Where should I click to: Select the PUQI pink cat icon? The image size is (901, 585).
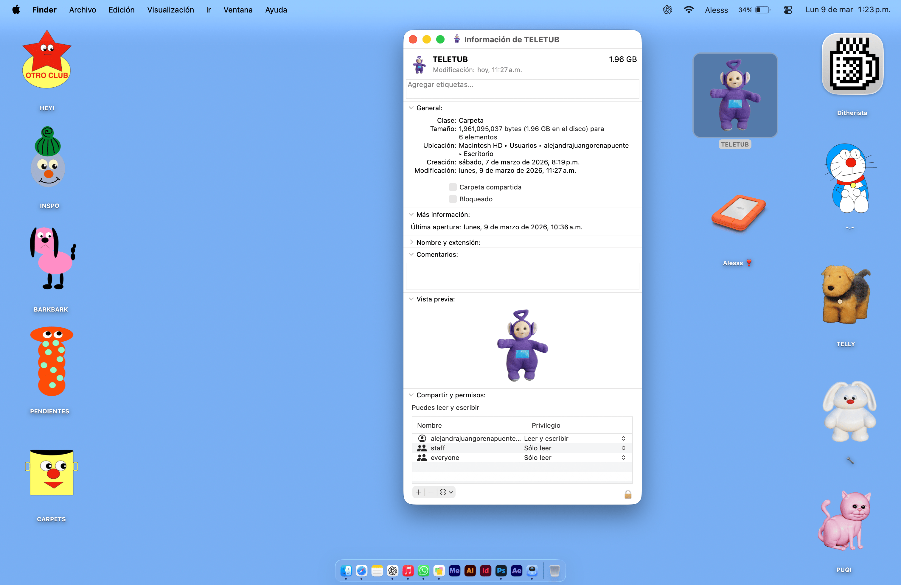pos(844,520)
